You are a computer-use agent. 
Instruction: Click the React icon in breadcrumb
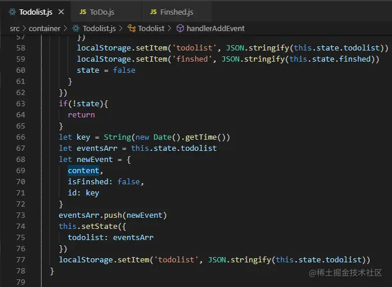point(76,28)
